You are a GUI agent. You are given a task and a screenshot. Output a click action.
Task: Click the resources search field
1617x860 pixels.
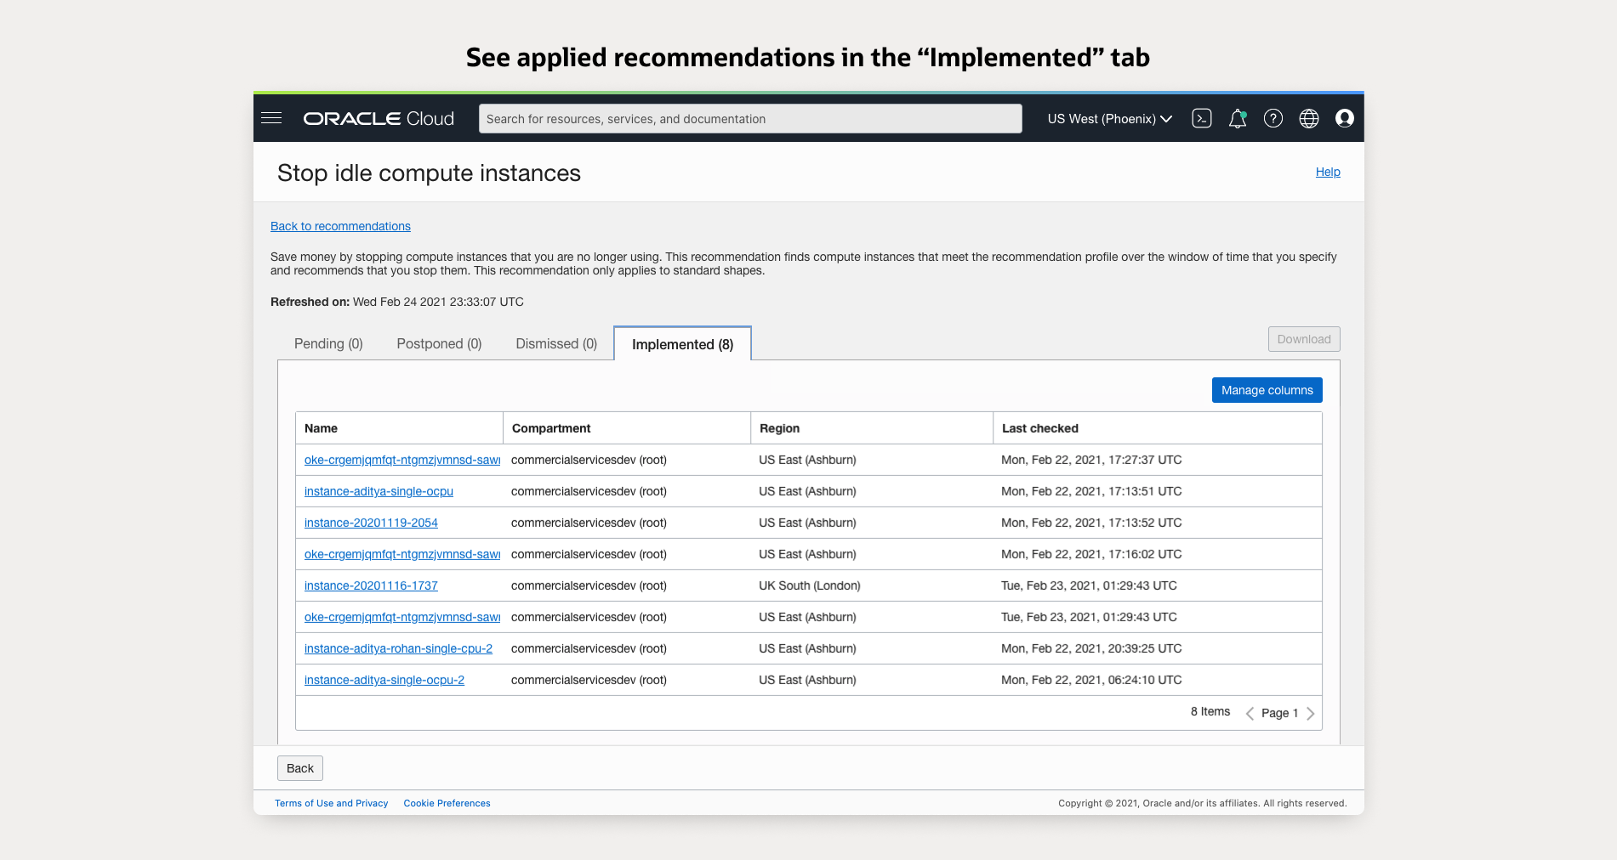749,118
